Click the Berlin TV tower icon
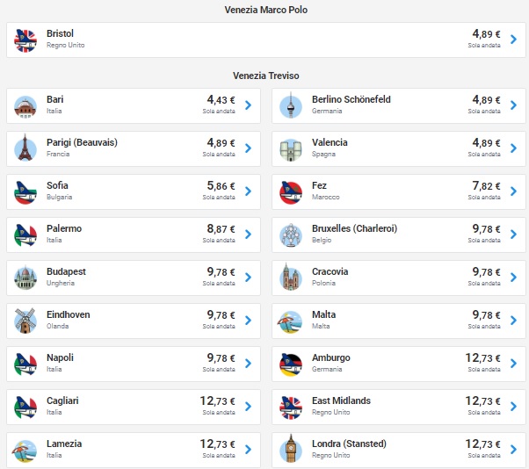 coord(290,105)
